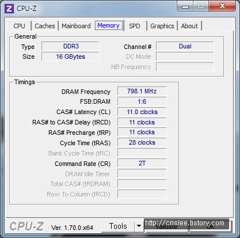Viewport: 240px width, 238px height.
Task: Click the FSB:DRAM label
Action: tap(95, 101)
